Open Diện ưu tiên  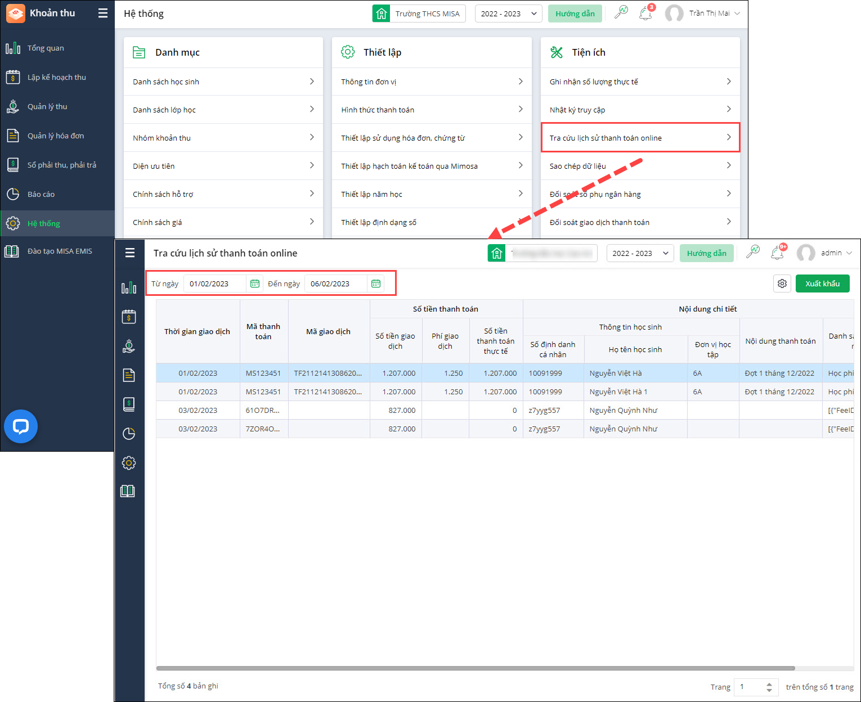pos(223,166)
